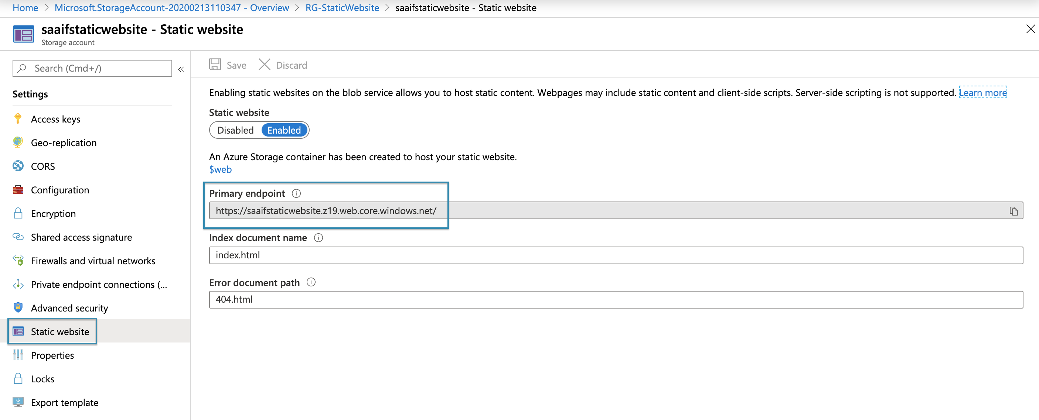The width and height of the screenshot is (1039, 420).
Task: Click the Discard X icon
Action: pos(264,65)
